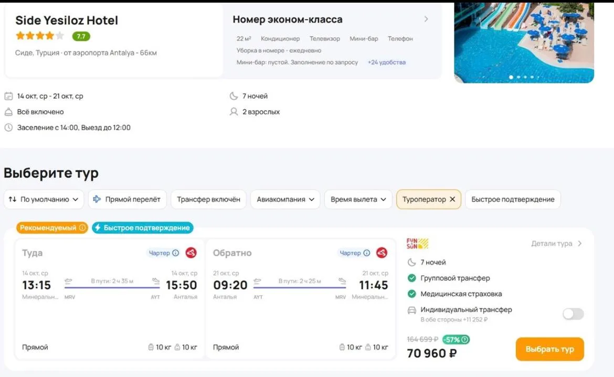Click the Side Yesiloz Hotel title
614x377 pixels.
click(x=67, y=20)
